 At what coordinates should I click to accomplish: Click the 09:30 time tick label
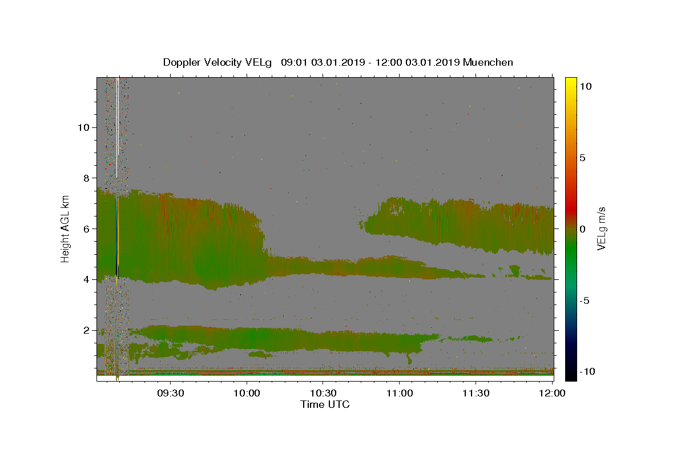tap(170, 393)
